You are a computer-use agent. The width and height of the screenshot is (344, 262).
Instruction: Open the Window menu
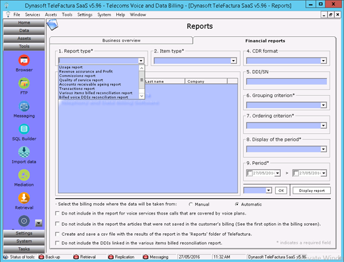pyautogui.click(x=138, y=14)
